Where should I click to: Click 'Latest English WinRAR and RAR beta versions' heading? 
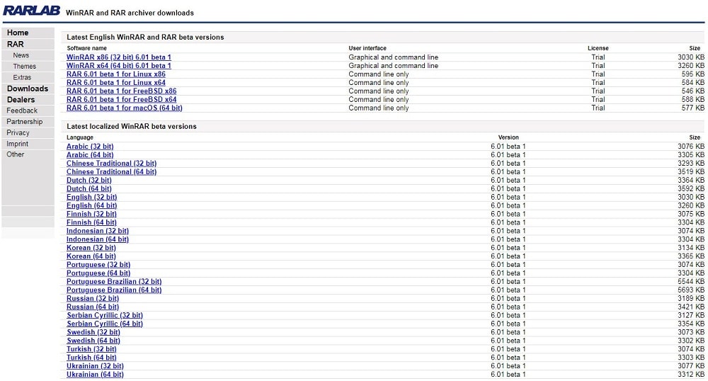145,37
